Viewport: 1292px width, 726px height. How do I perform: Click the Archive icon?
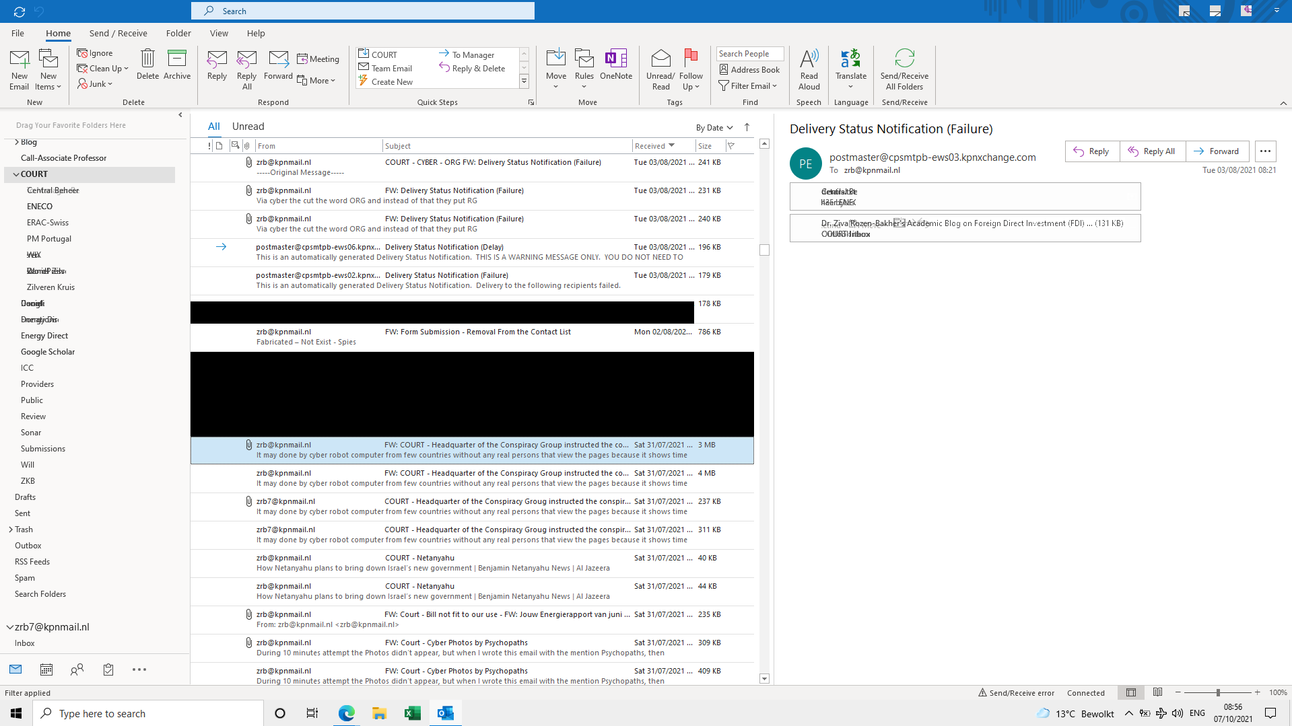click(177, 59)
